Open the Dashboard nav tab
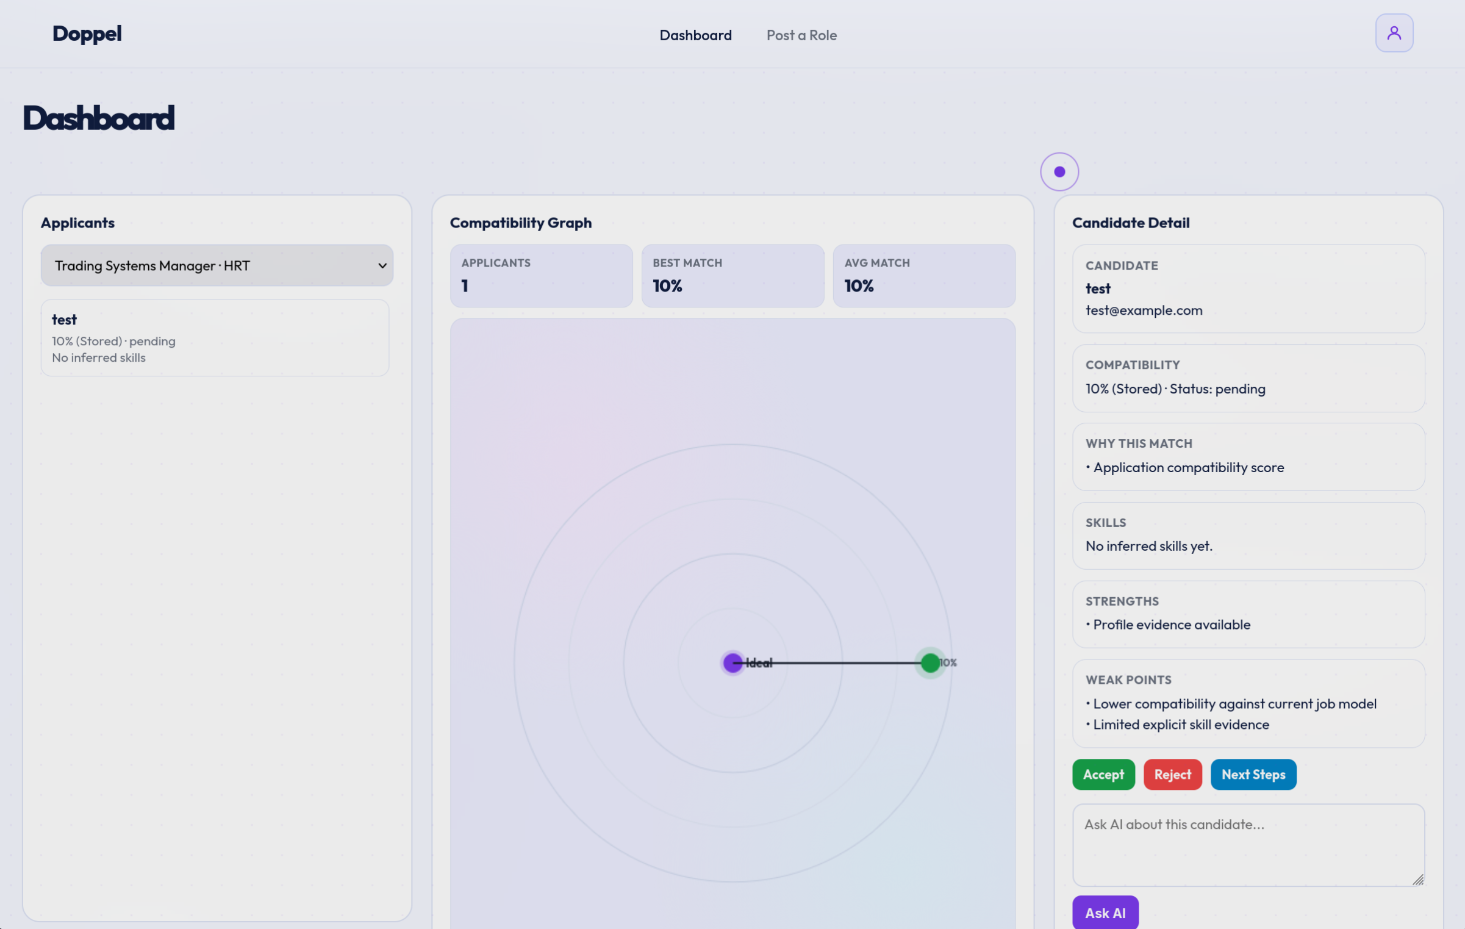The image size is (1465, 929). pyautogui.click(x=695, y=35)
